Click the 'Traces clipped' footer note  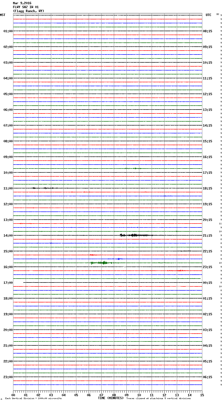tap(158, 398)
